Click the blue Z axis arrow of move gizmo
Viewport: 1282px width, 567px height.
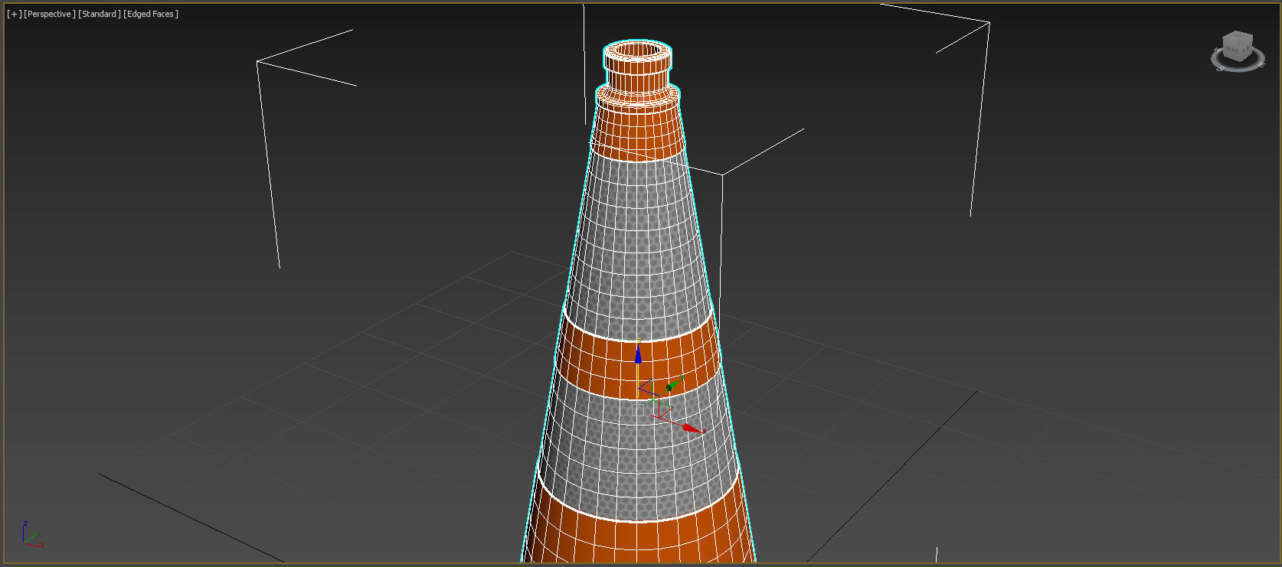[x=638, y=354]
